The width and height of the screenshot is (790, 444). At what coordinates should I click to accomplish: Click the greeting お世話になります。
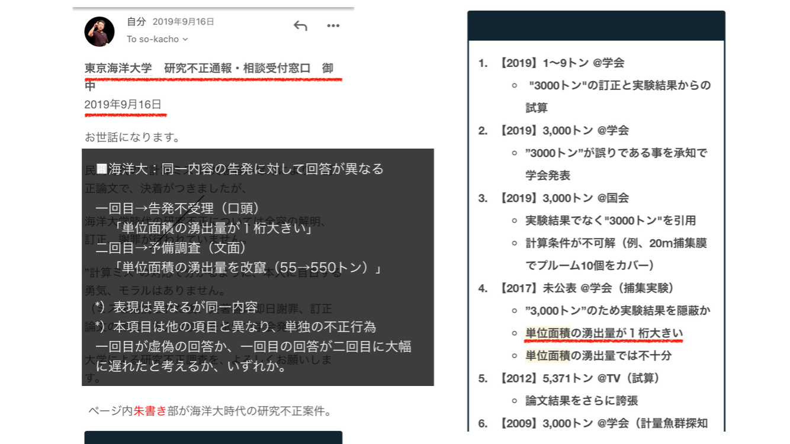click(x=133, y=137)
